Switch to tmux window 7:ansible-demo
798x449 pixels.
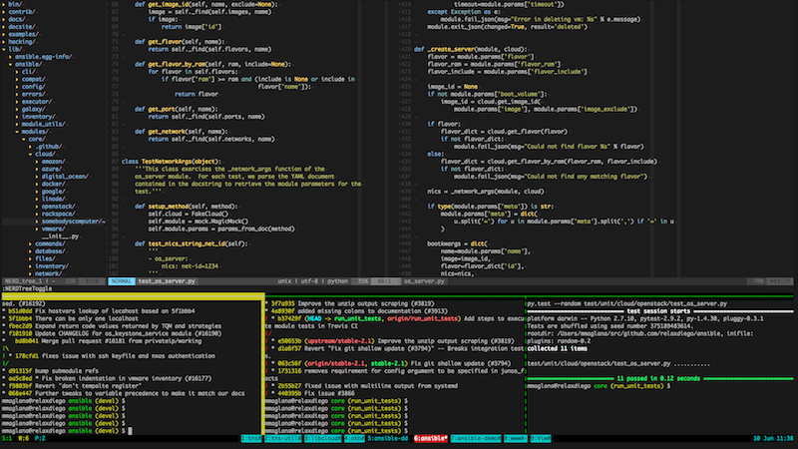(x=476, y=438)
